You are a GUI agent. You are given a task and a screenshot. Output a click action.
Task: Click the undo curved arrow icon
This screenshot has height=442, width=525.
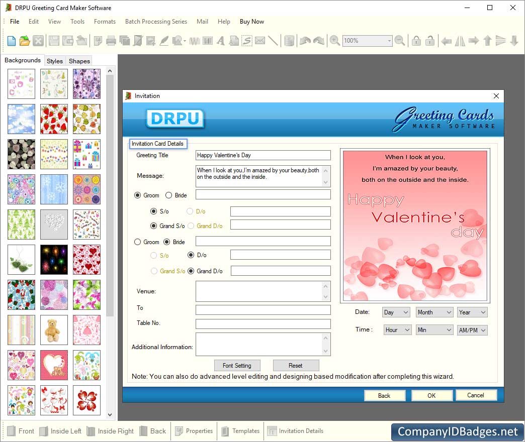click(305, 41)
